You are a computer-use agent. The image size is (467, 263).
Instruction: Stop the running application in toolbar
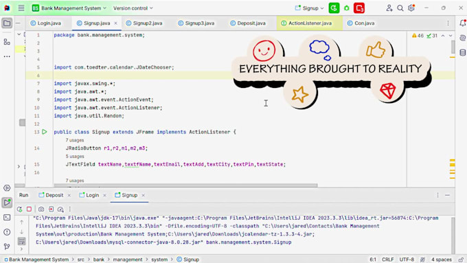point(359,8)
